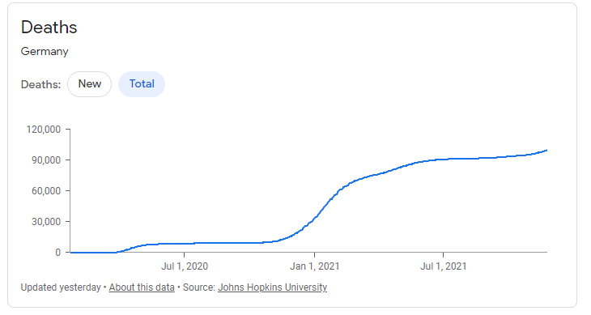Viewport: 591px width, 315px height.
Task: Click the 60,000 y-axis label
Action: (46, 191)
